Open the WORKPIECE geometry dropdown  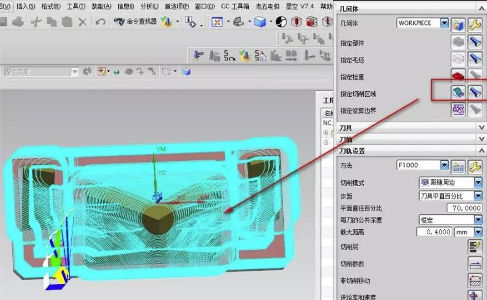click(x=444, y=23)
